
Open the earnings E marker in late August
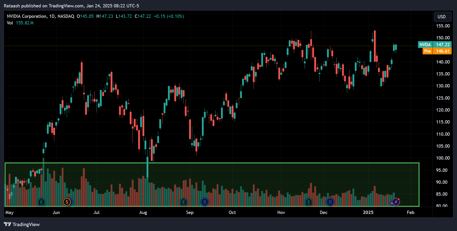[184, 202]
